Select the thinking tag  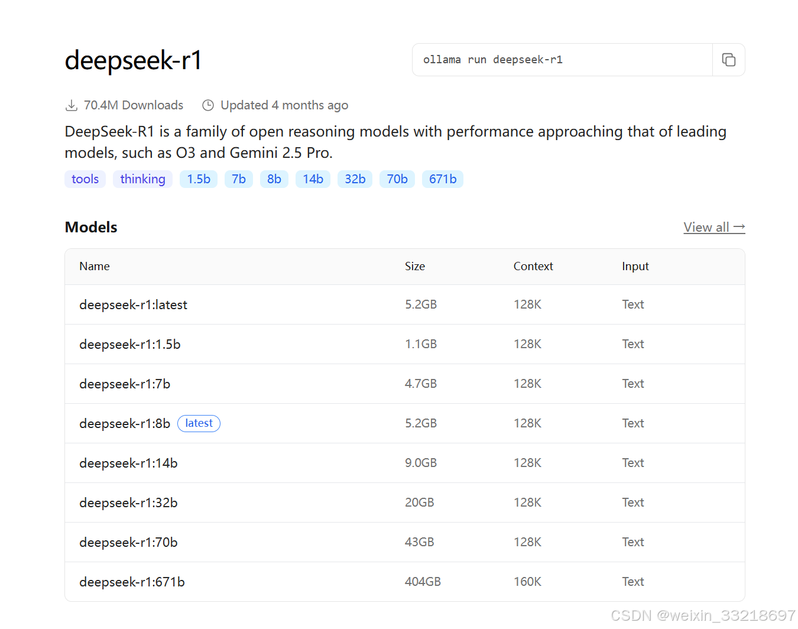142,179
